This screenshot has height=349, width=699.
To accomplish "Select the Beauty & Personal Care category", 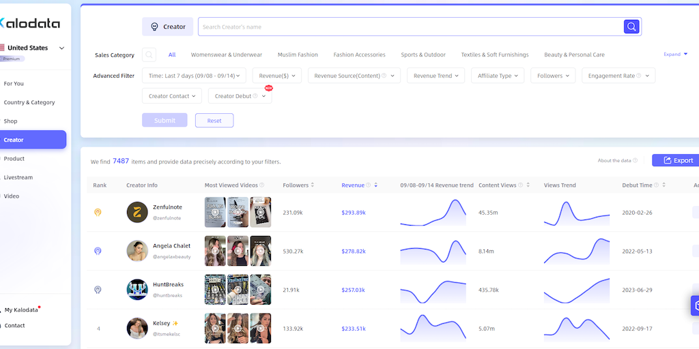I will [x=574, y=55].
